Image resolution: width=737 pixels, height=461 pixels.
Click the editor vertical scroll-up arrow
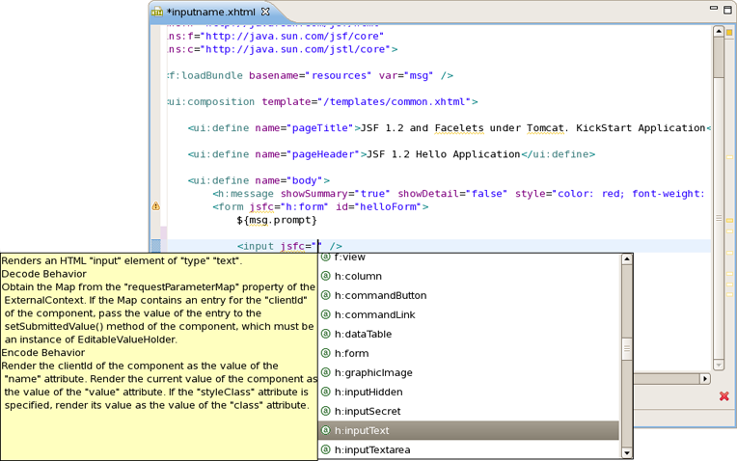pos(719,32)
